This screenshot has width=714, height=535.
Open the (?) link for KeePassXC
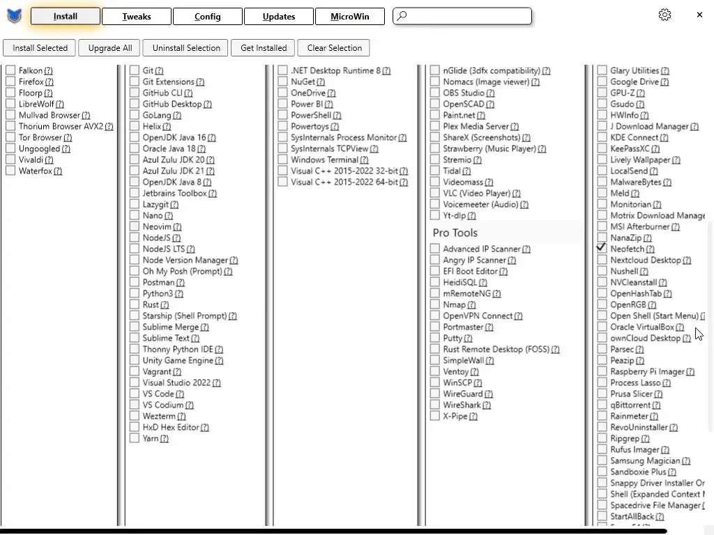[x=655, y=149]
